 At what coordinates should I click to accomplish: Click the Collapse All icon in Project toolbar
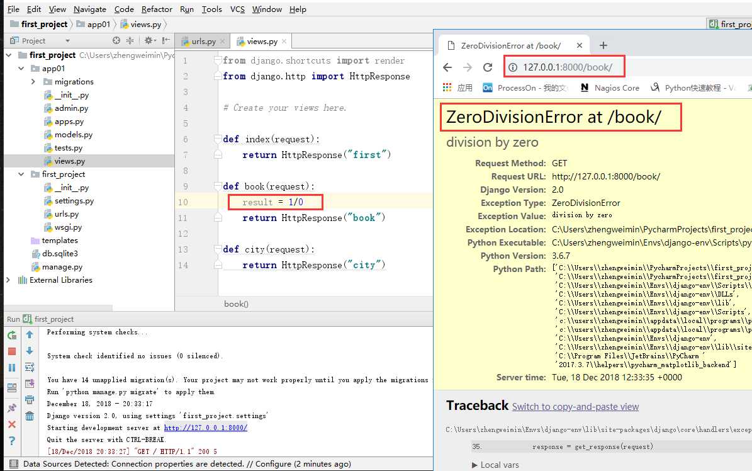pyautogui.click(x=130, y=40)
